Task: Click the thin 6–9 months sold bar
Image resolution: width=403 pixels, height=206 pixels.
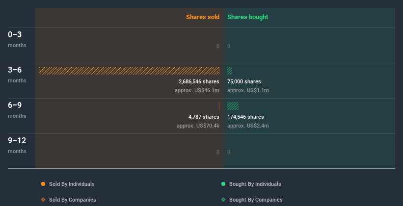Action: tap(219, 106)
